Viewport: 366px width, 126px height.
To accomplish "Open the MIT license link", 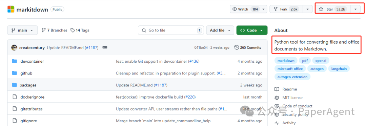I will (292, 98).
